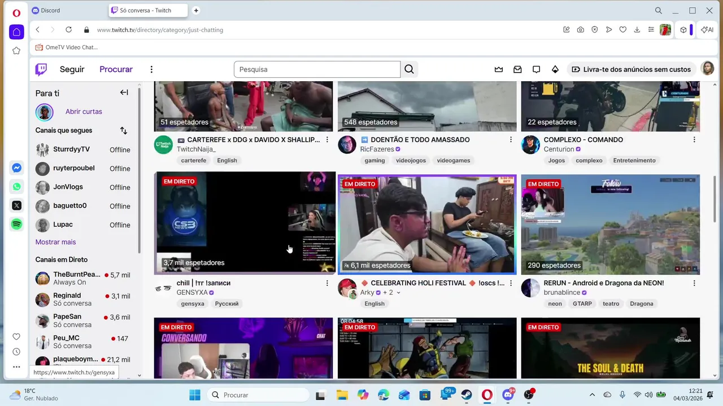
Task: Take an Opera snapshot with camera icon
Action: tap(581, 30)
